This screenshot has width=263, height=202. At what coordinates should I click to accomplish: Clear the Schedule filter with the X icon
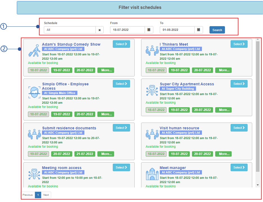click(x=100, y=30)
